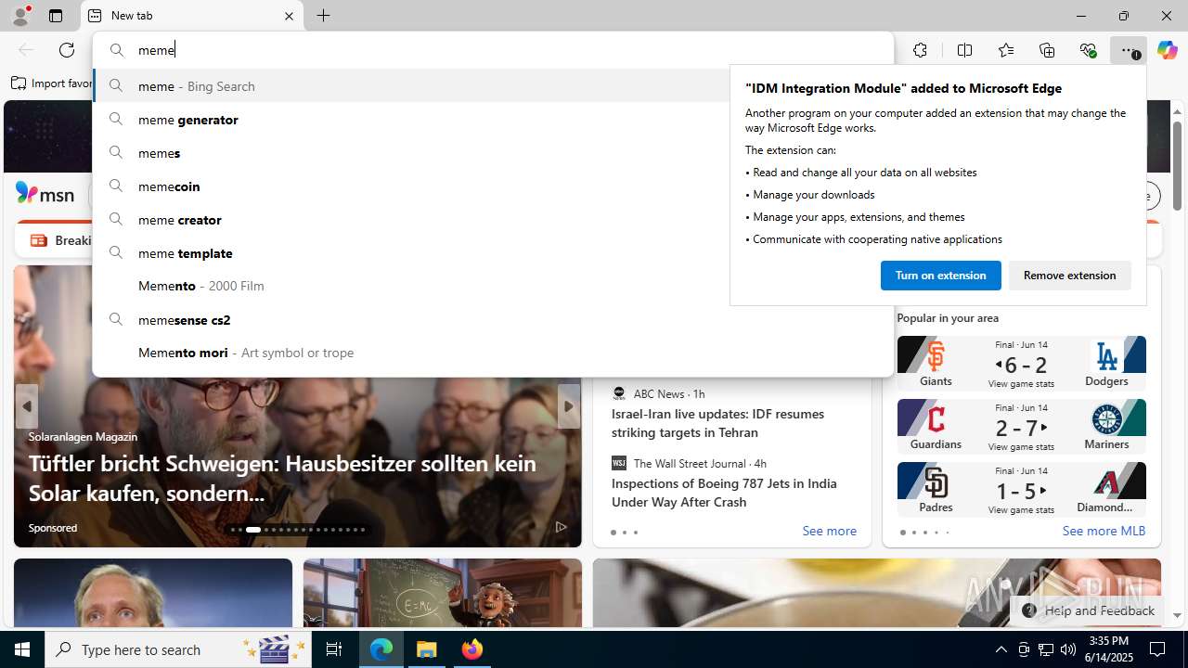The height and width of the screenshot is (668, 1188).
Task: Open Split screen icon in toolbar
Action: 964,50
